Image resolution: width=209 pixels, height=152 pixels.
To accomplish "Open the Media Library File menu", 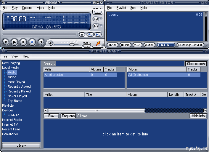I will [5, 56].
